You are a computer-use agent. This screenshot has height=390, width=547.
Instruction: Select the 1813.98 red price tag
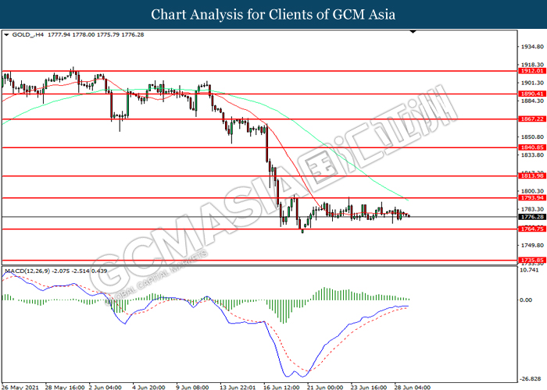(x=531, y=176)
